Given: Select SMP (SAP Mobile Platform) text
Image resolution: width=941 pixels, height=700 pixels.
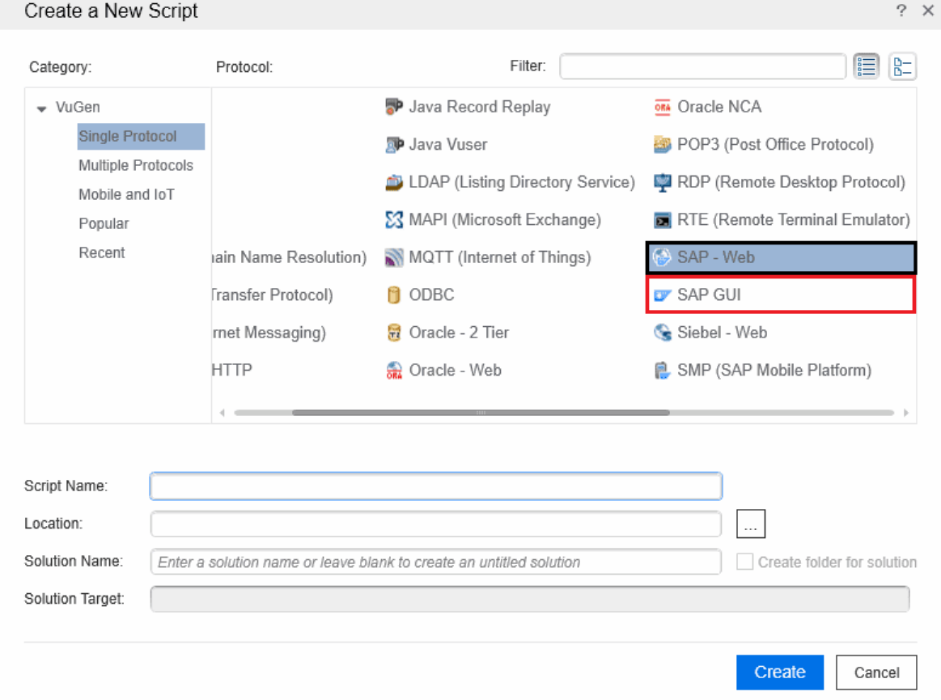Looking at the screenshot, I should pos(774,371).
